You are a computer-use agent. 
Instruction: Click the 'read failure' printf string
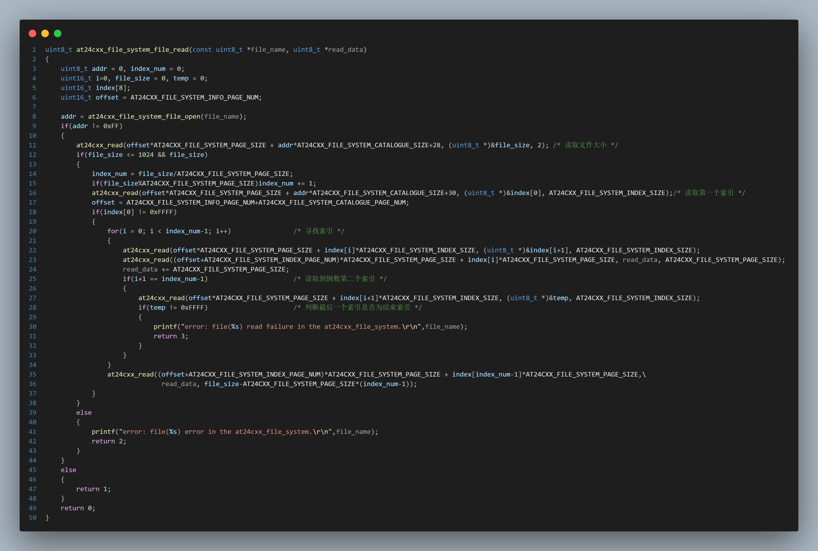[x=301, y=327]
